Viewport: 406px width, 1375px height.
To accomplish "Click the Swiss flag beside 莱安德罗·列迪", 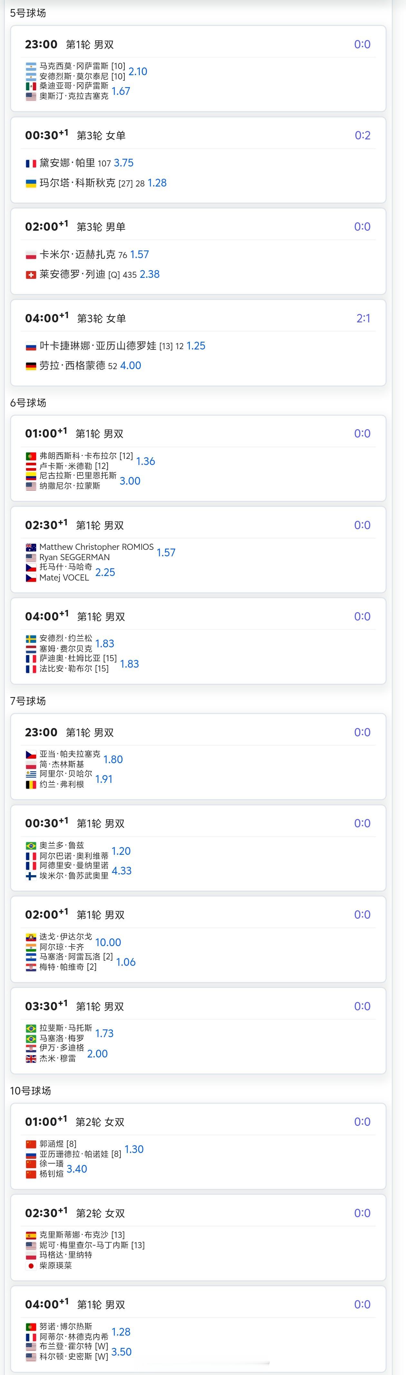I will pos(31,275).
